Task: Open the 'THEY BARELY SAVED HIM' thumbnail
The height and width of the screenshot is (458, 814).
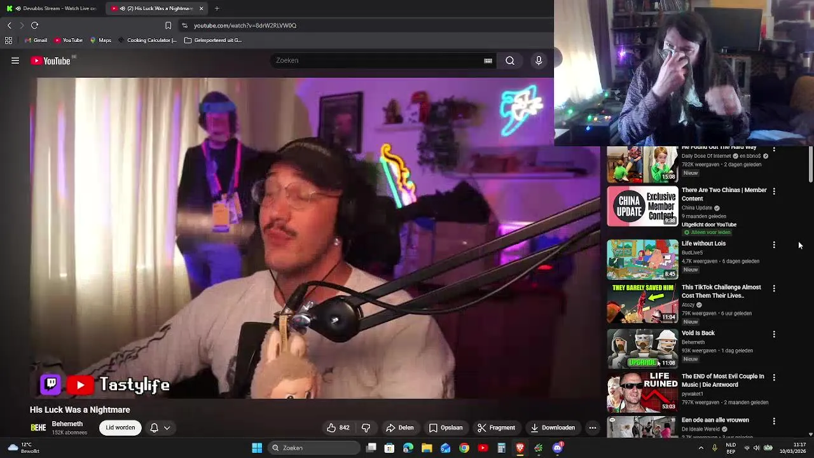Action: pyautogui.click(x=642, y=303)
